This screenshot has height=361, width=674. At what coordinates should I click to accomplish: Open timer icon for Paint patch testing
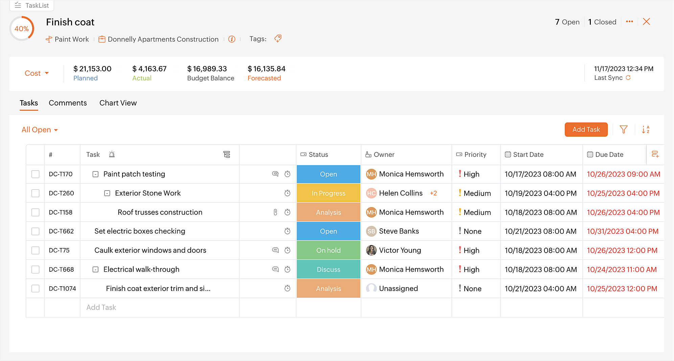pos(287,174)
